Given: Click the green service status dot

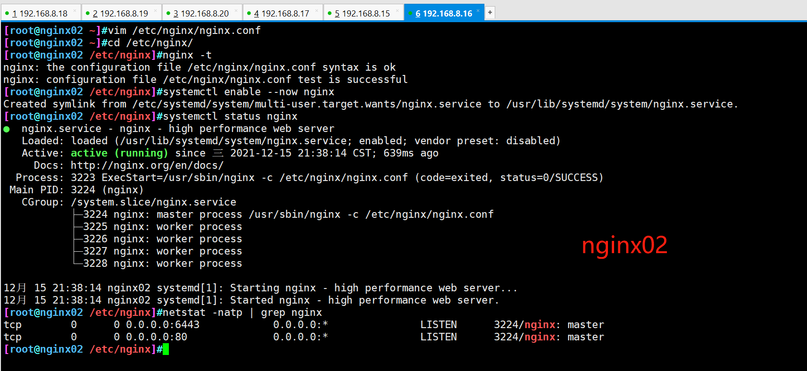Looking at the screenshot, I should tap(7, 129).
